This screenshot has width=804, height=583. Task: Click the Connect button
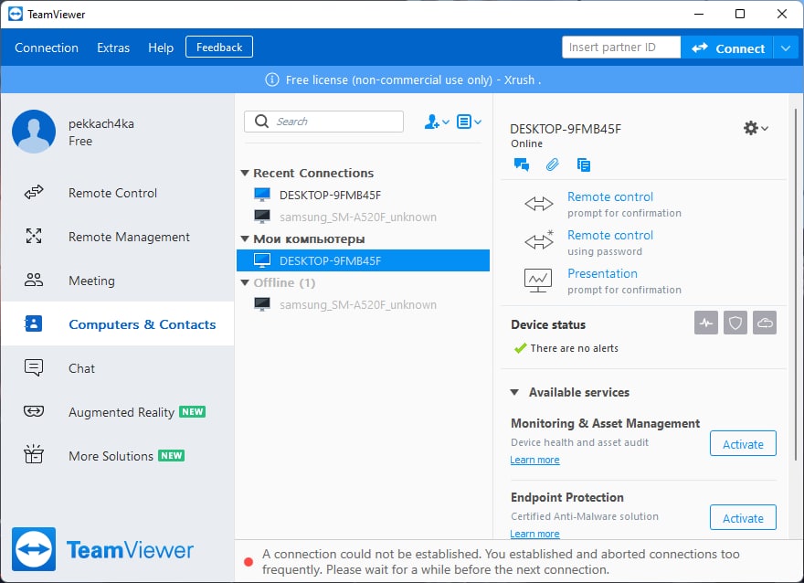tap(727, 48)
